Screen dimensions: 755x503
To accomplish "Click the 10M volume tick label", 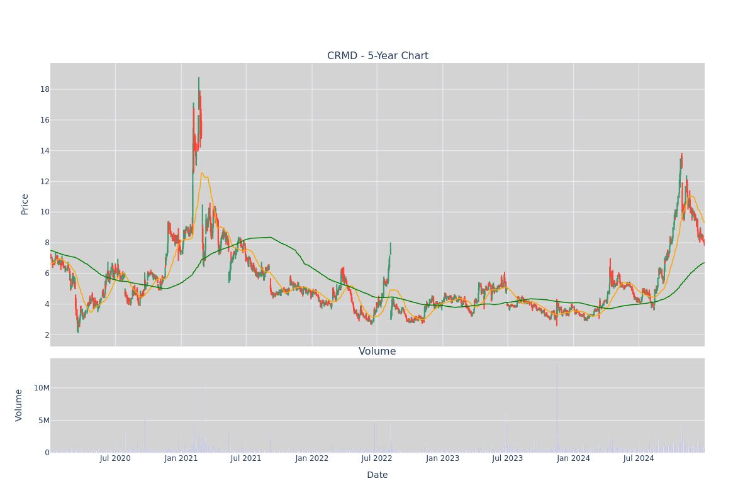I will pyautogui.click(x=42, y=388).
